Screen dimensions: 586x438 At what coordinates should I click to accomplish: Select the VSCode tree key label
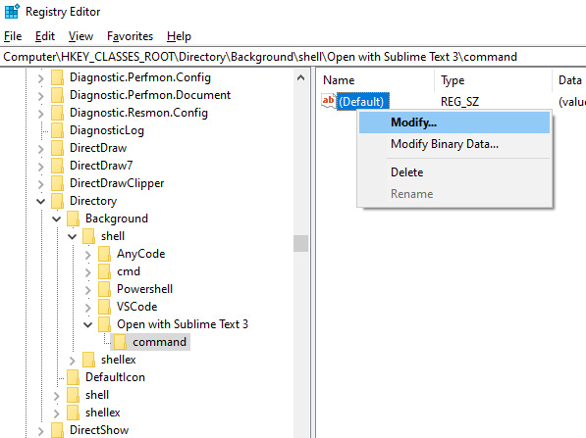coord(136,307)
